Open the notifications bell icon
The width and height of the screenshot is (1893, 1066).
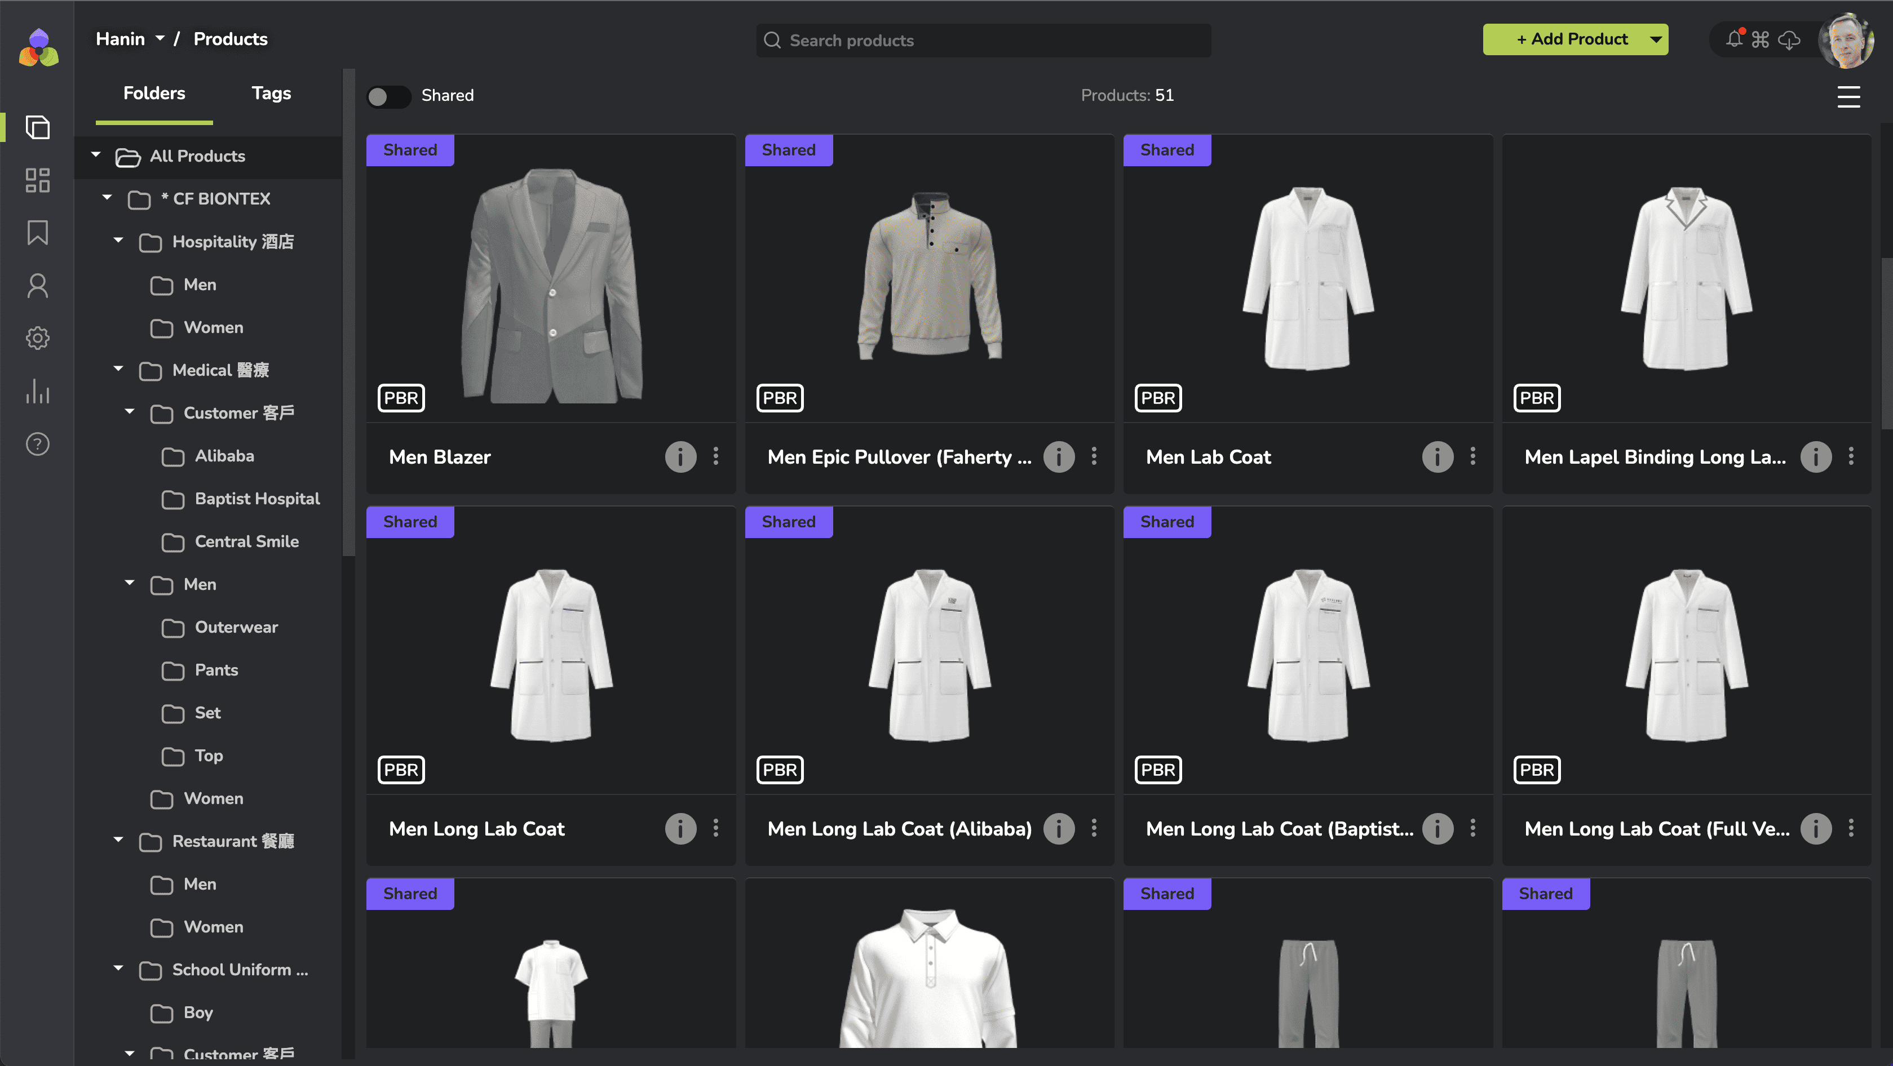1734,39
